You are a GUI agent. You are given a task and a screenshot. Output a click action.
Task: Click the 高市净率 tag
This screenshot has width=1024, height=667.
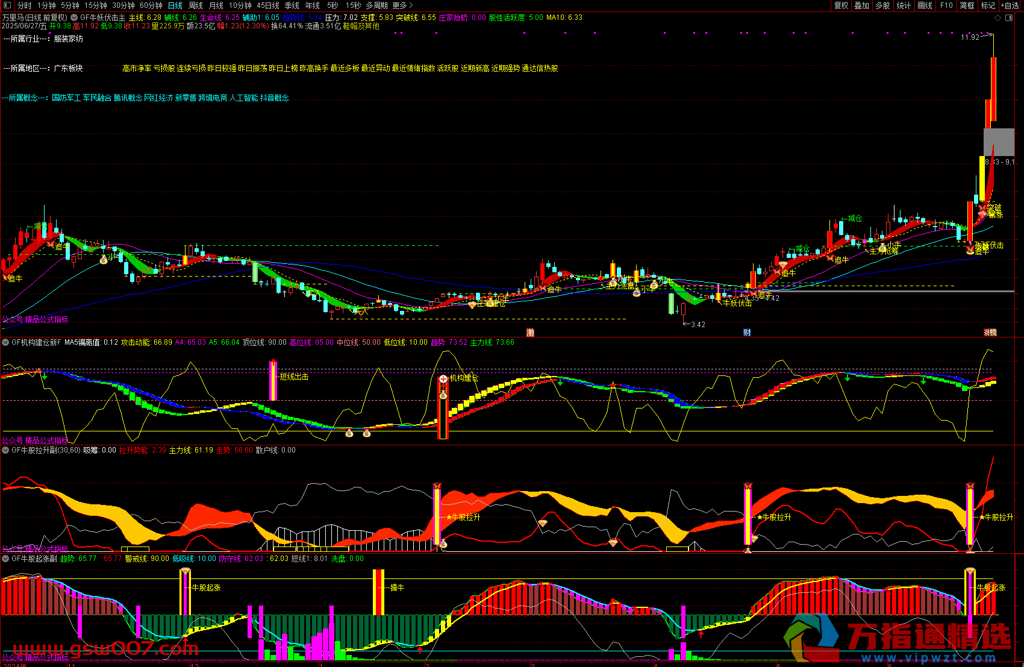pyautogui.click(x=137, y=68)
